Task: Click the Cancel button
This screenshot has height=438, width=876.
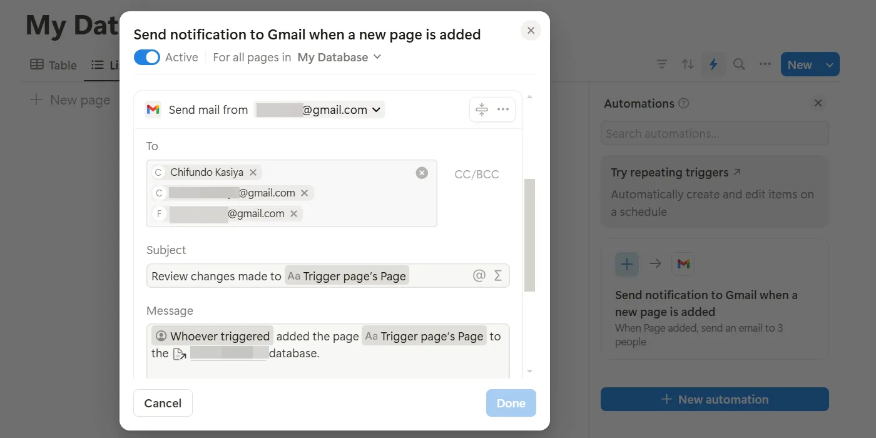Action: tap(163, 403)
